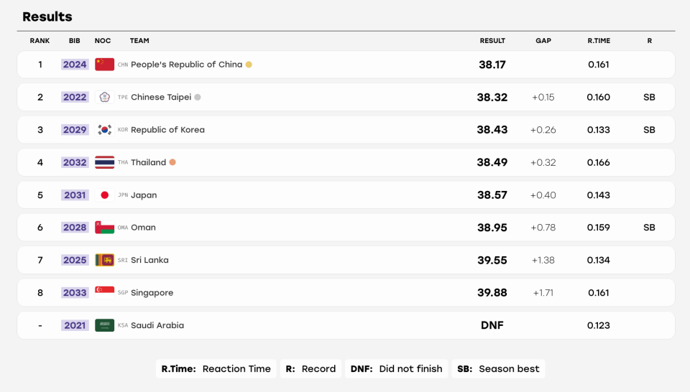Viewport: 690px width, 392px height.
Task: Click SB marker in Republic of Korea row
Action: (x=650, y=130)
